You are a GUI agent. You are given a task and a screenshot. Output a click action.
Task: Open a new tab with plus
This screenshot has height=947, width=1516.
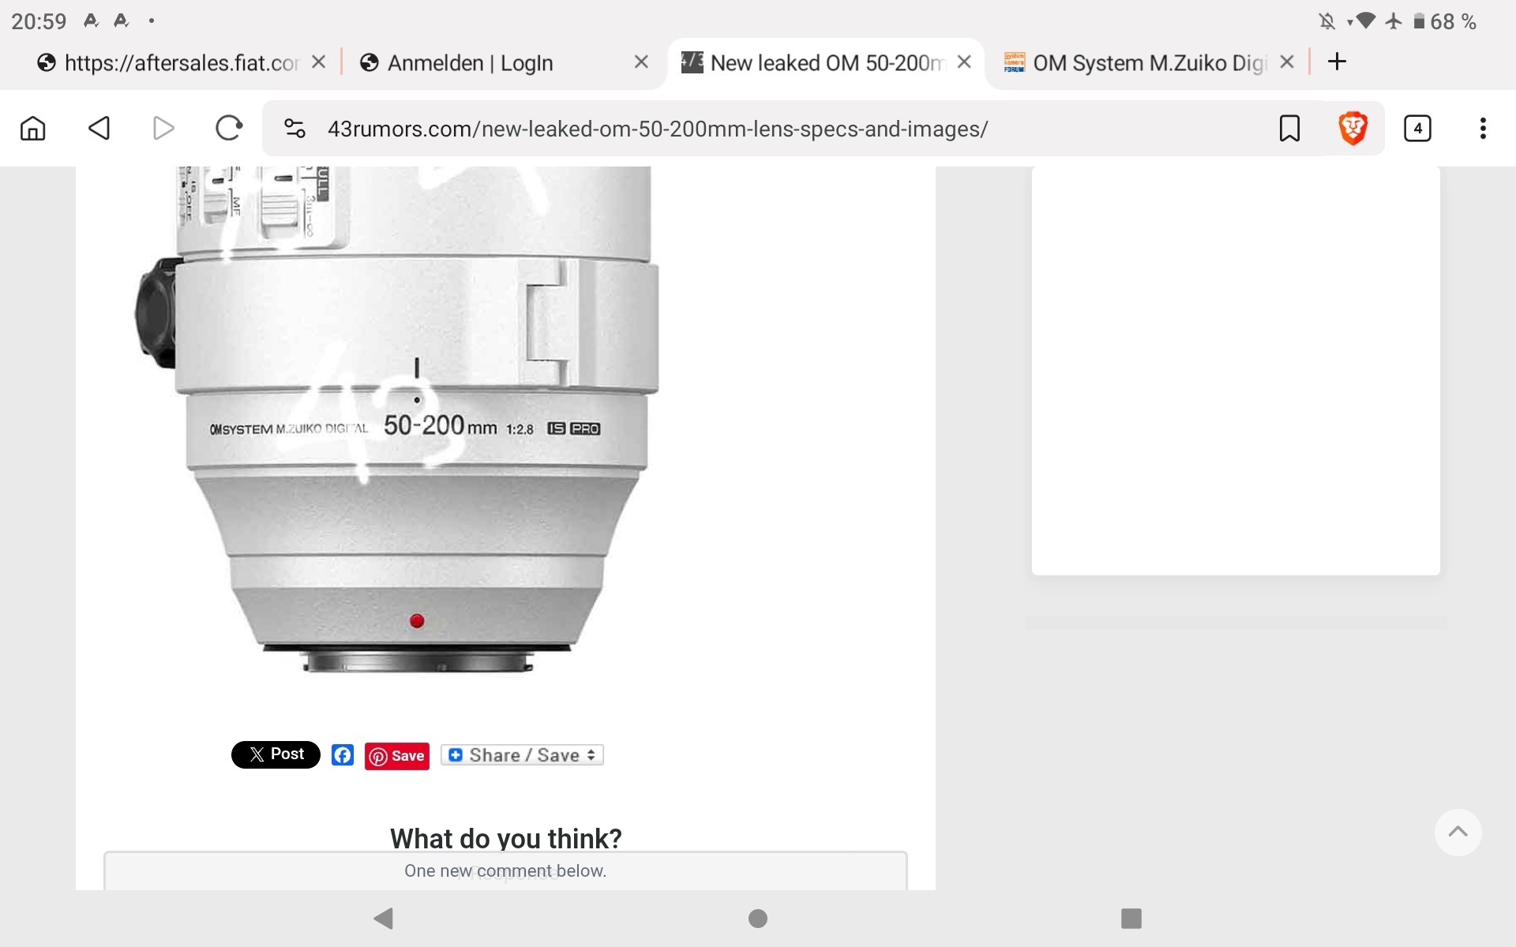[1337, 62]
